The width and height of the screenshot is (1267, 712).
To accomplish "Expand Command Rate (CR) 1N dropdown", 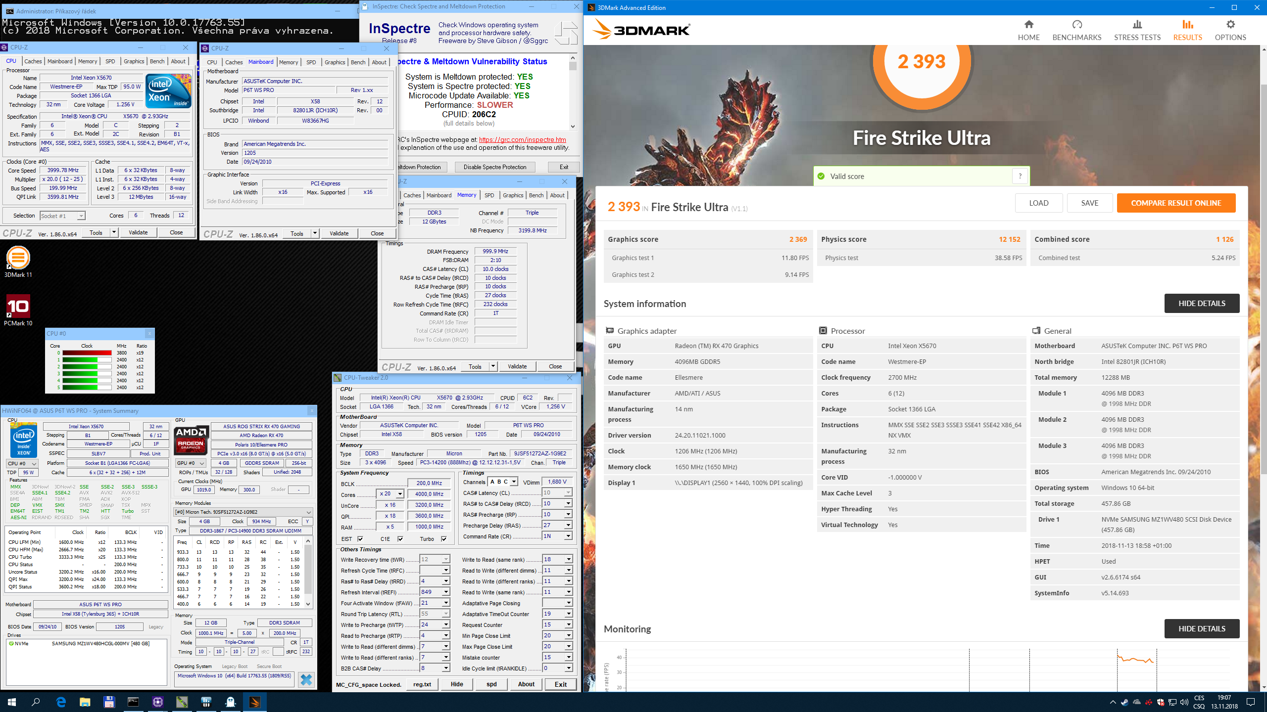I will pos(568,536).
